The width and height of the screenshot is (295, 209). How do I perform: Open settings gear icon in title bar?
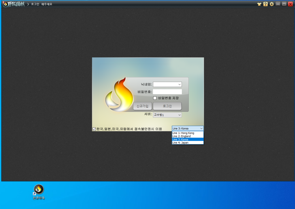(272, 4)
